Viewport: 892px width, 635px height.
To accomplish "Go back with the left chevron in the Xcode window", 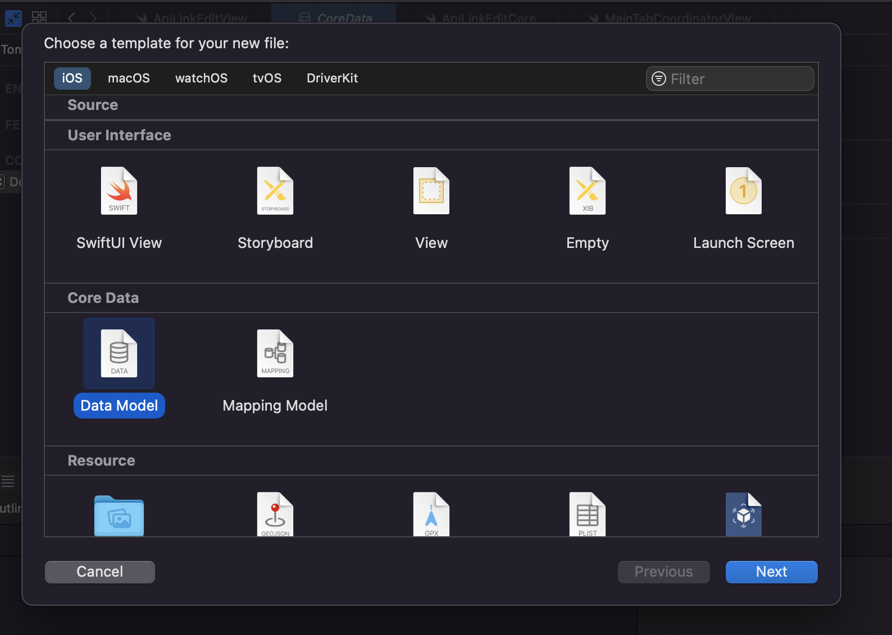I will 71,18.
